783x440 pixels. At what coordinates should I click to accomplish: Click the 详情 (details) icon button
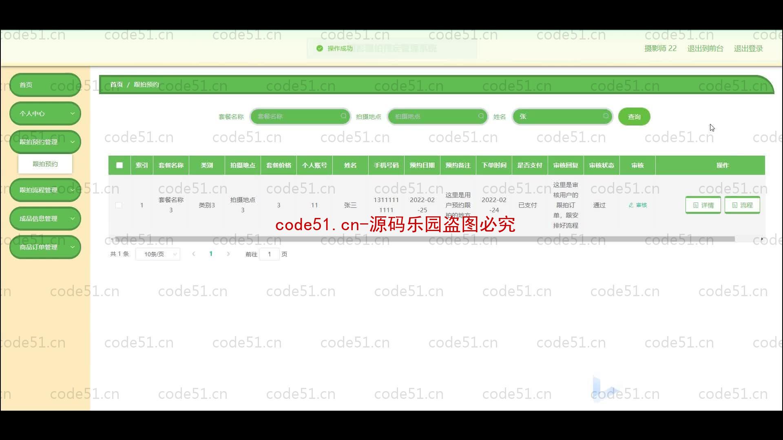[703, 205]
